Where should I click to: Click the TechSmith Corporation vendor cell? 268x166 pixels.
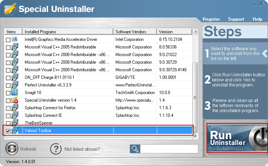click(x=135, y=93)
